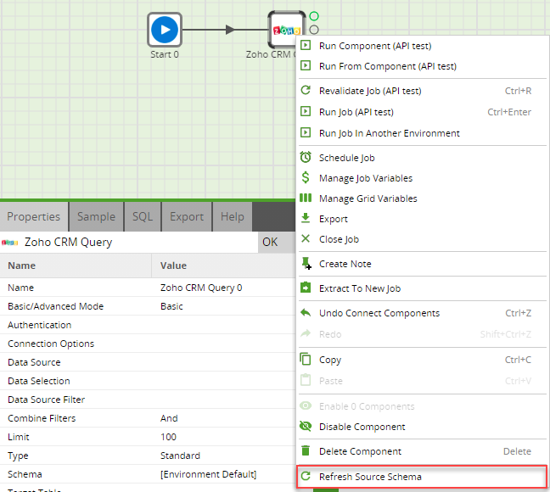Screen dimensions: 550x492
Task: Click the gray output connector circle
Action: coord(314,30)
